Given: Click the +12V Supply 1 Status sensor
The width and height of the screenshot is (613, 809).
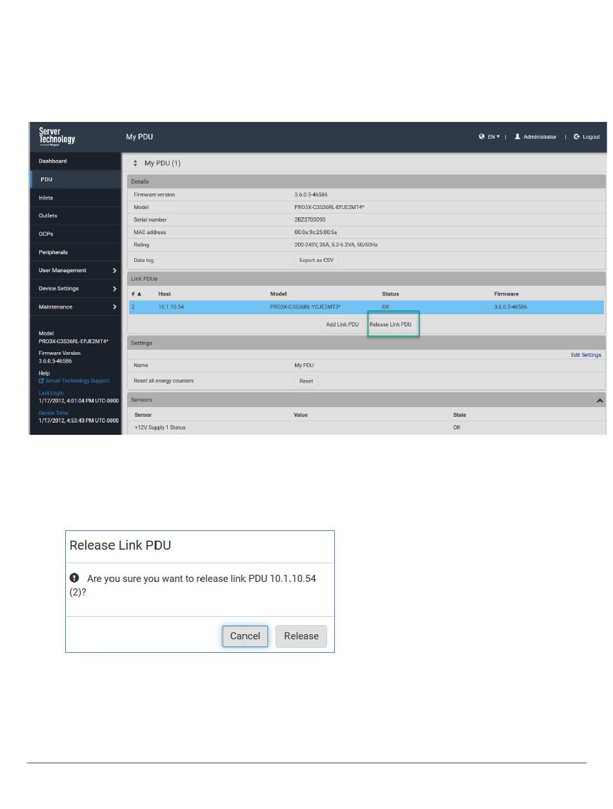Looking at the screenshot, I should [160, 427].
